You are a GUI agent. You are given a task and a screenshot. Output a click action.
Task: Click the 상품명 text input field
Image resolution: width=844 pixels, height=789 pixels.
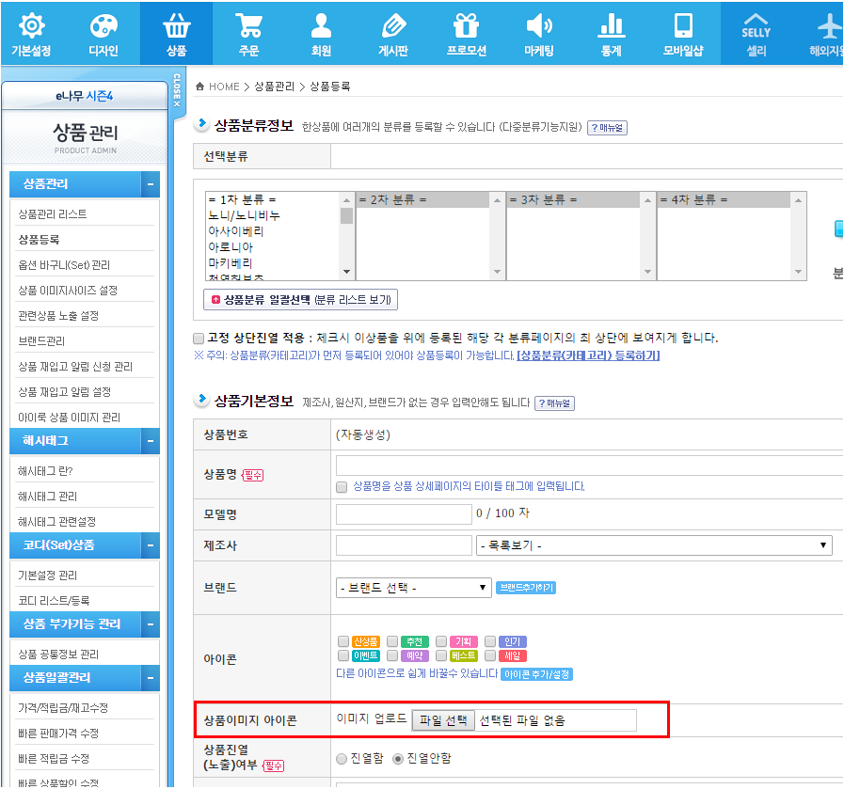588,466
